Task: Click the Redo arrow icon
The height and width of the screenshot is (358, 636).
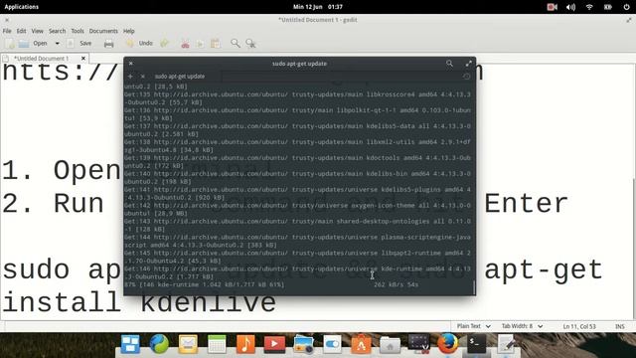Action: point(164,44)
